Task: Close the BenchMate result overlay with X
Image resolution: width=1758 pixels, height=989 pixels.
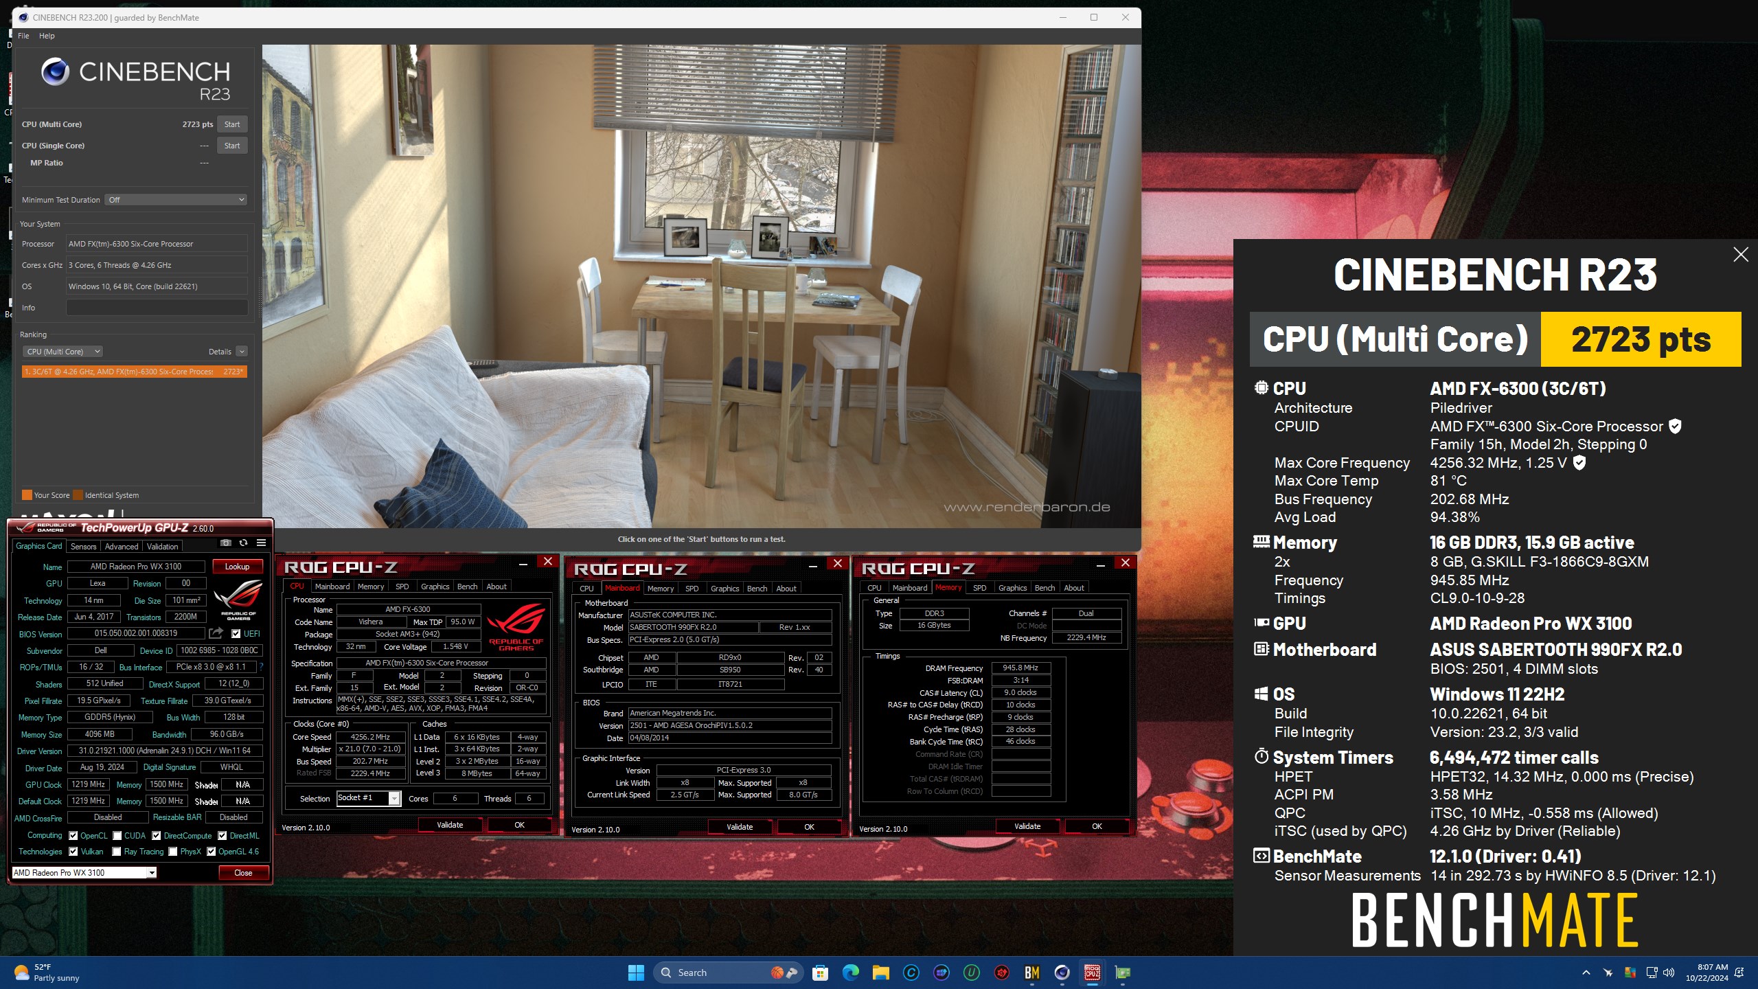Action: 1741,255
